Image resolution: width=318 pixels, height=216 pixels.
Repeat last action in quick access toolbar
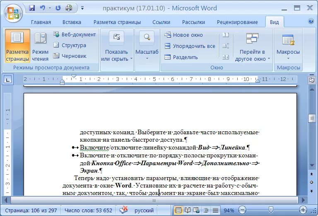pyautogui.click(x=58, y=8)
